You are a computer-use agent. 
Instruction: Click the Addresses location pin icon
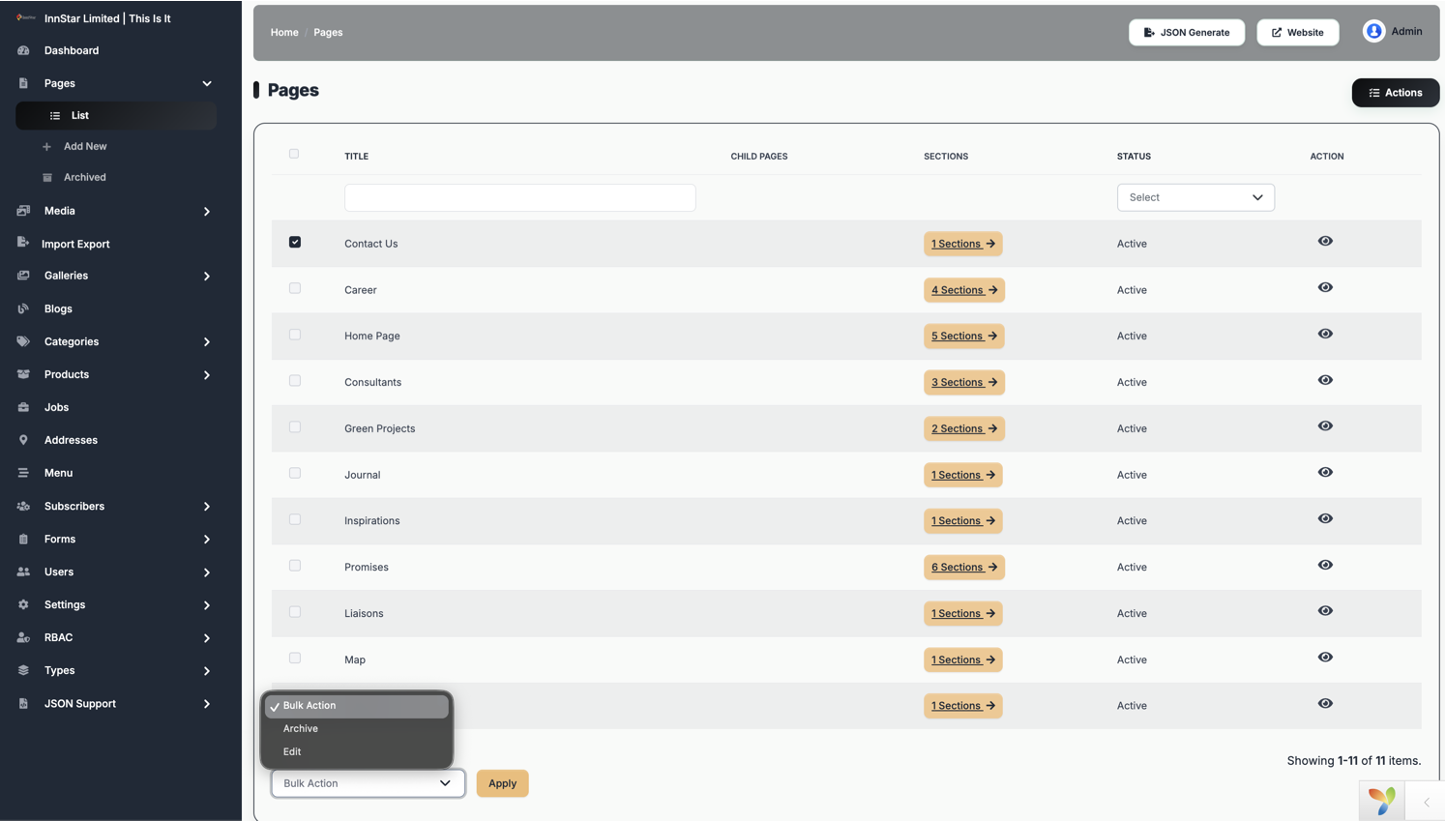(x=23, y=440)
